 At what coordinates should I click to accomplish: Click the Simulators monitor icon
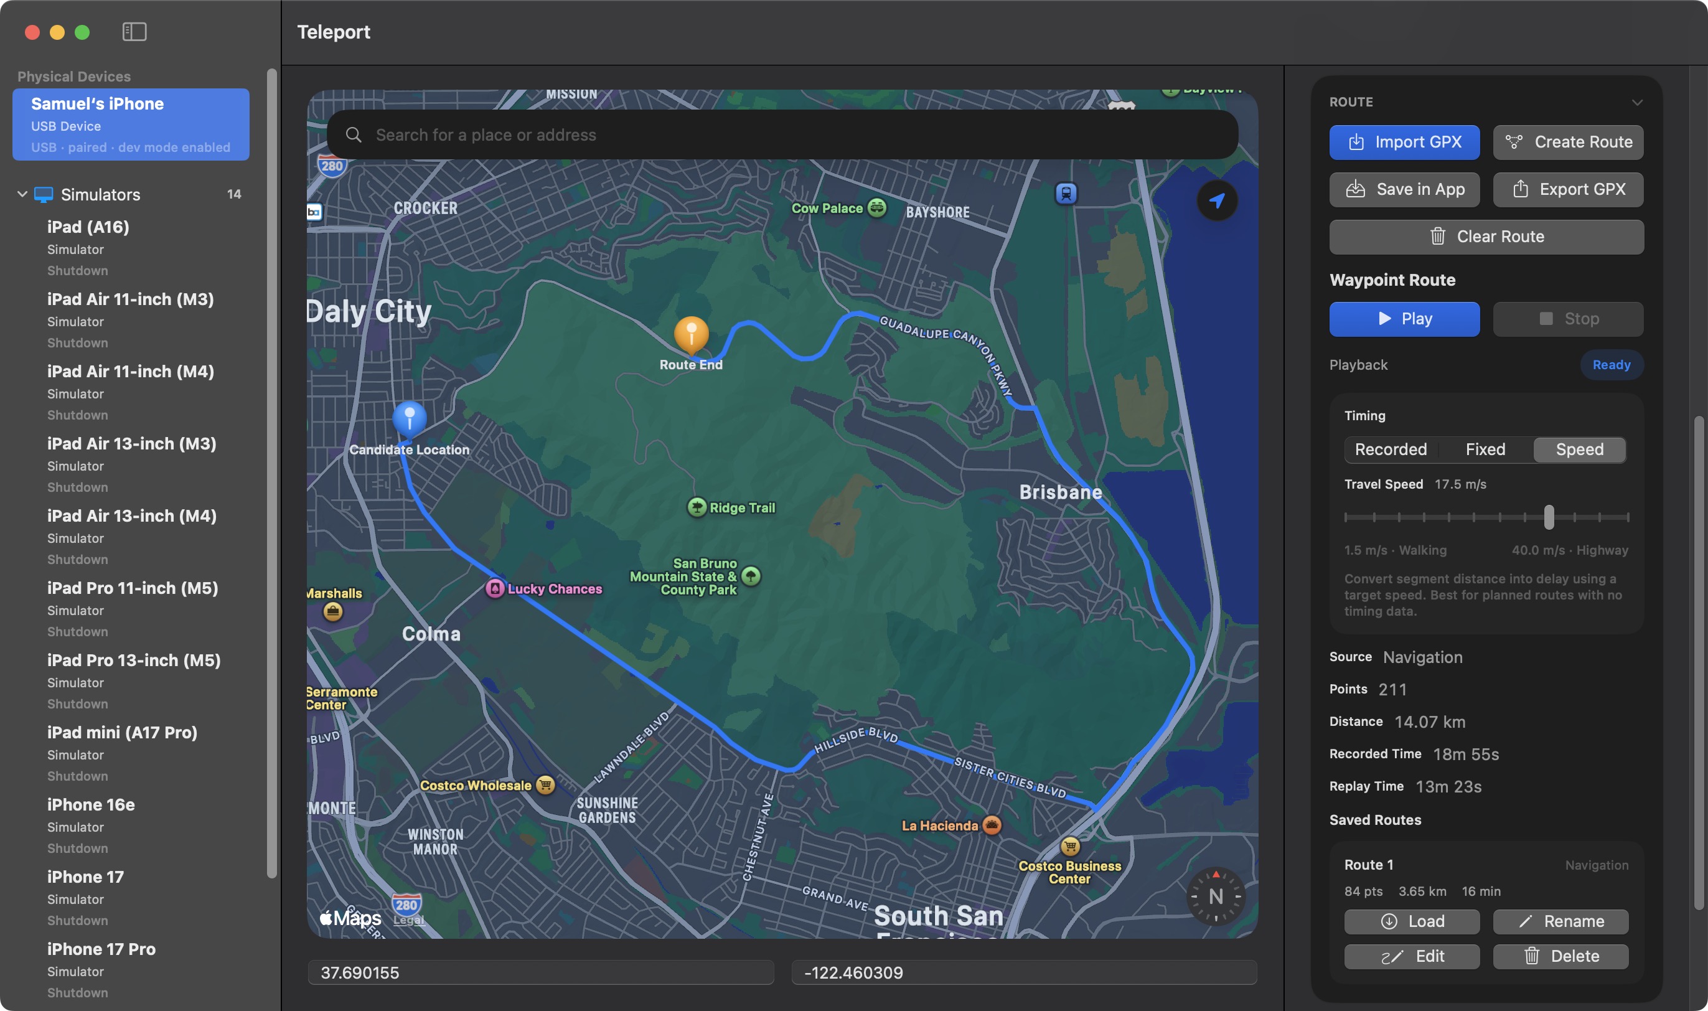click(44, 195)
